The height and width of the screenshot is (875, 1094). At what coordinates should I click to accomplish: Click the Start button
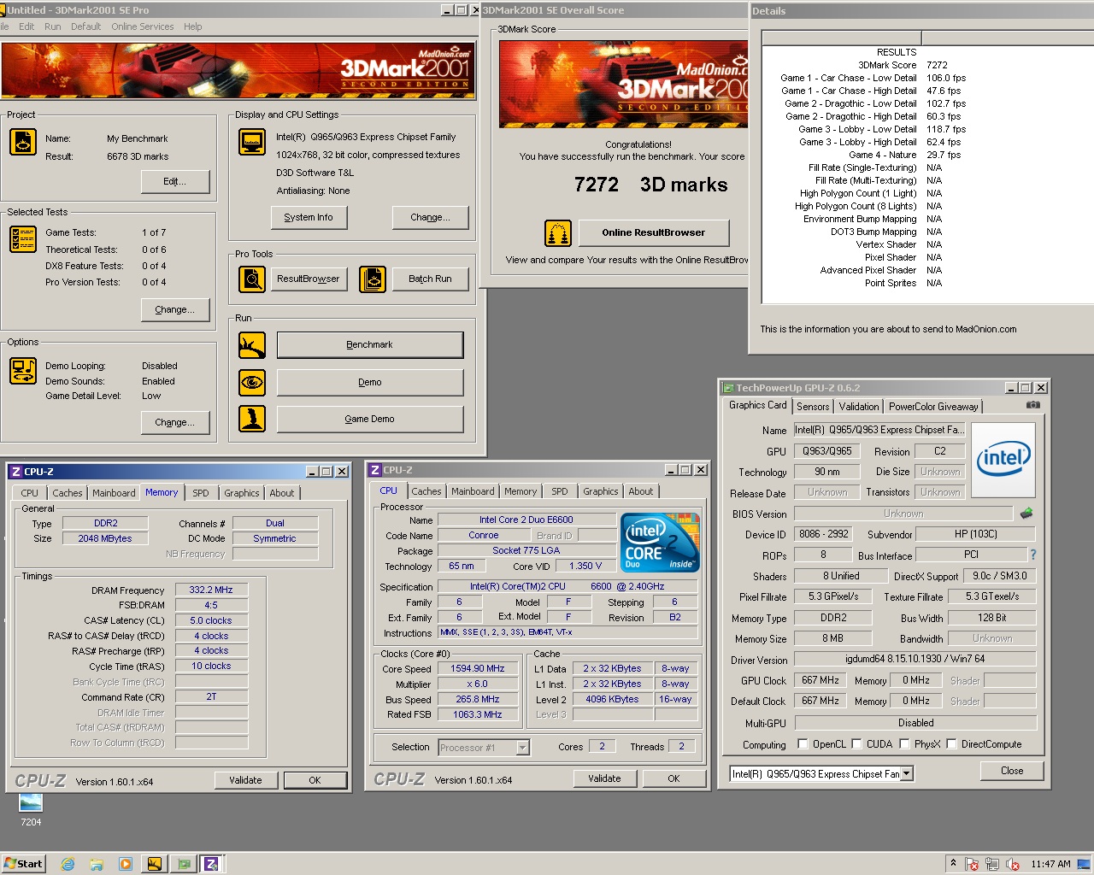(x=23, y=864)
